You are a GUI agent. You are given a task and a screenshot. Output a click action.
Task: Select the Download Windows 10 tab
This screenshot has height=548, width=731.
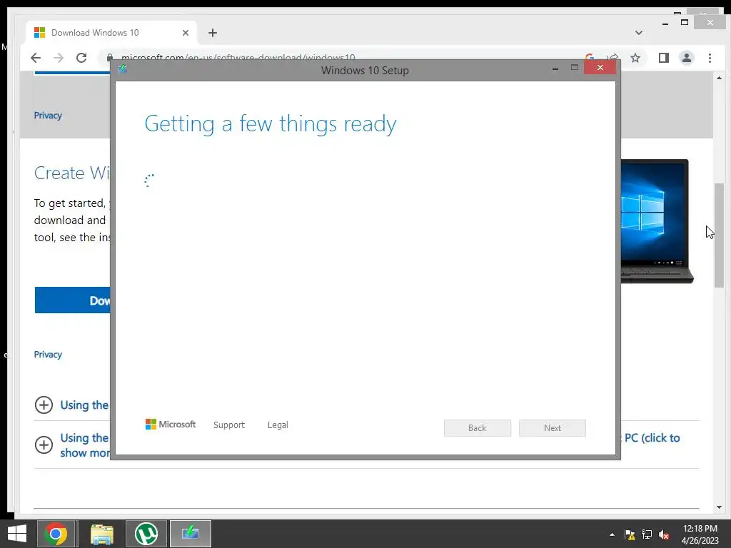pyautogui.click(x=111, y=33)
